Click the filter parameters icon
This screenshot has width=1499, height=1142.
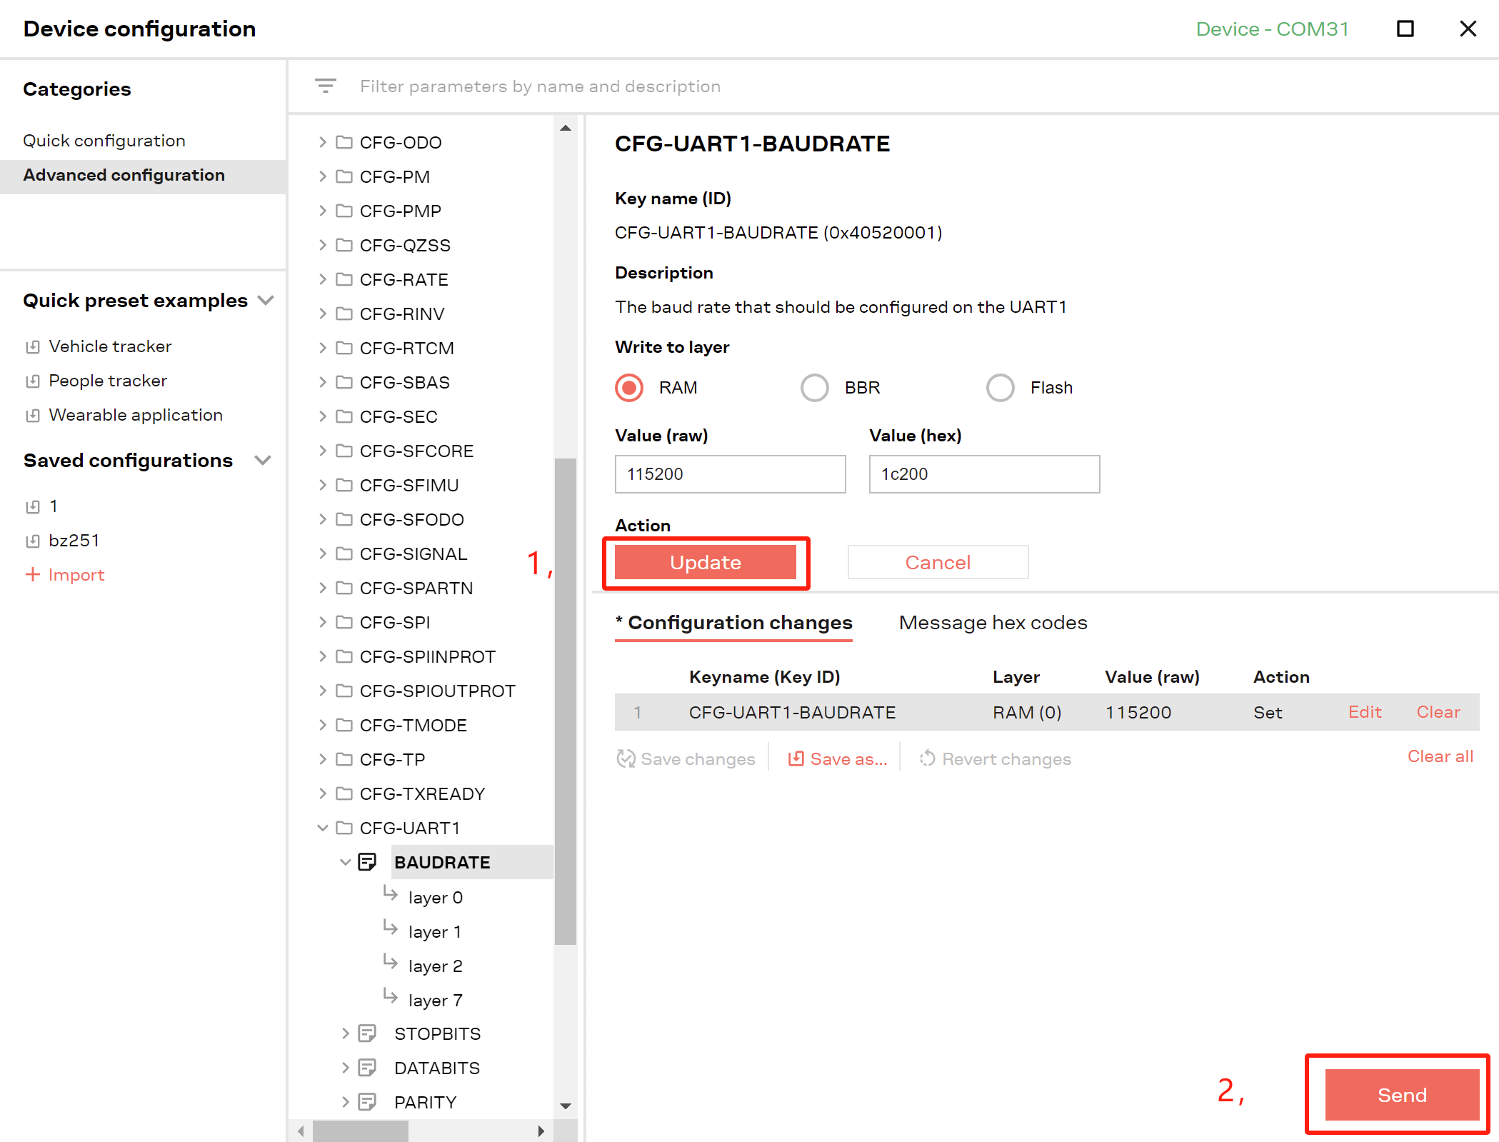[326, 86]
